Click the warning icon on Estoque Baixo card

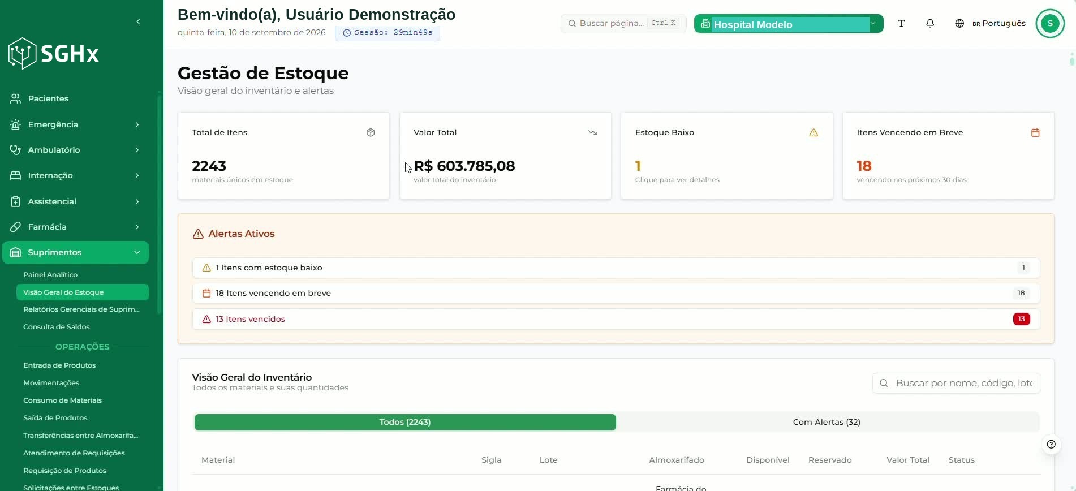[x=814, y=132]
